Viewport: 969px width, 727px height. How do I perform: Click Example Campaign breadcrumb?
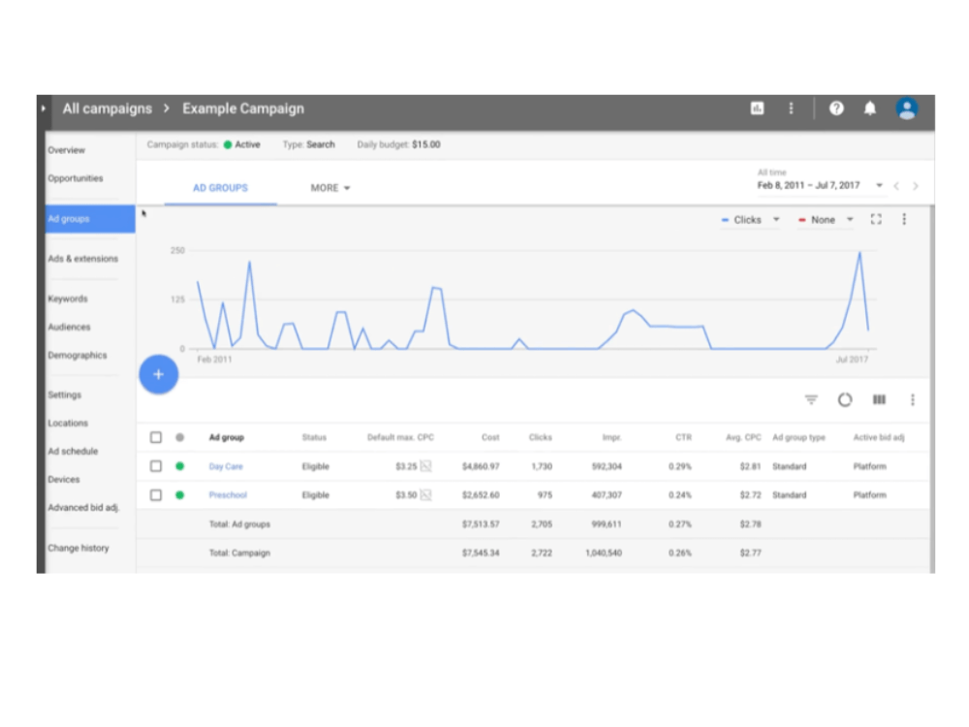(x=243, y=109)
